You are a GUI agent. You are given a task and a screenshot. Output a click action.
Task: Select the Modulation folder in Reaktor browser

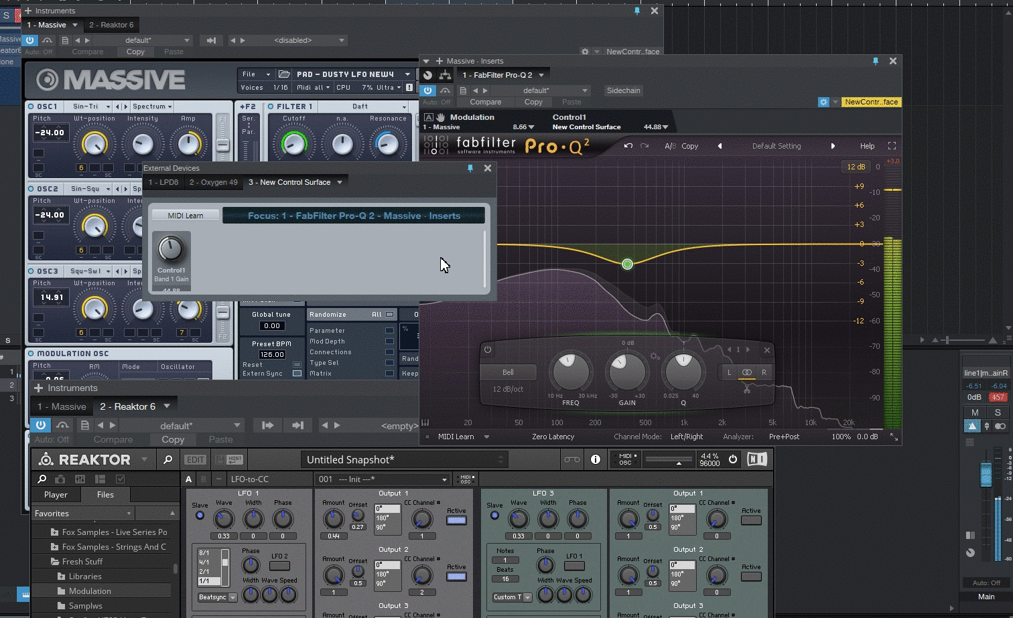click(90, 591)
